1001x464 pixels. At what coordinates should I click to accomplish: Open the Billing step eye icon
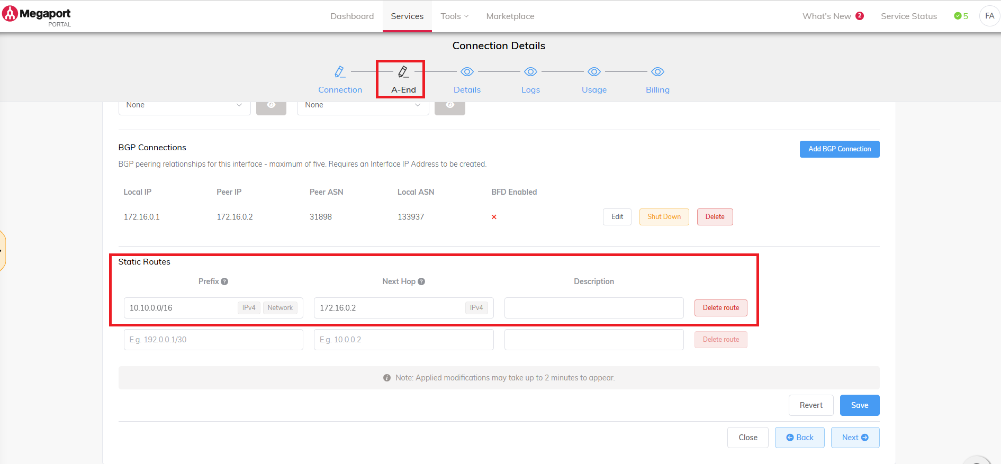pos(657,71)
